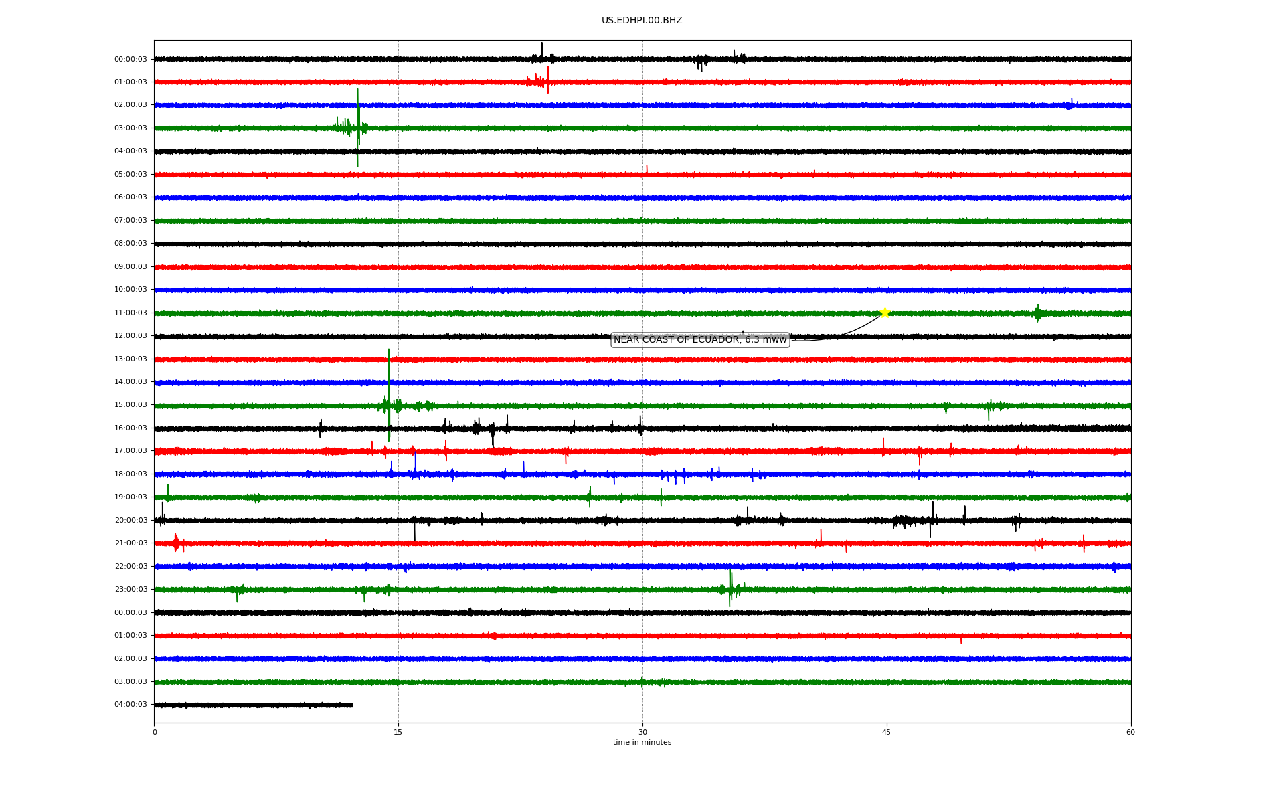Click the 19:00:03 row label
This screenshot has width=1285, height=803.
click(131, 497)
